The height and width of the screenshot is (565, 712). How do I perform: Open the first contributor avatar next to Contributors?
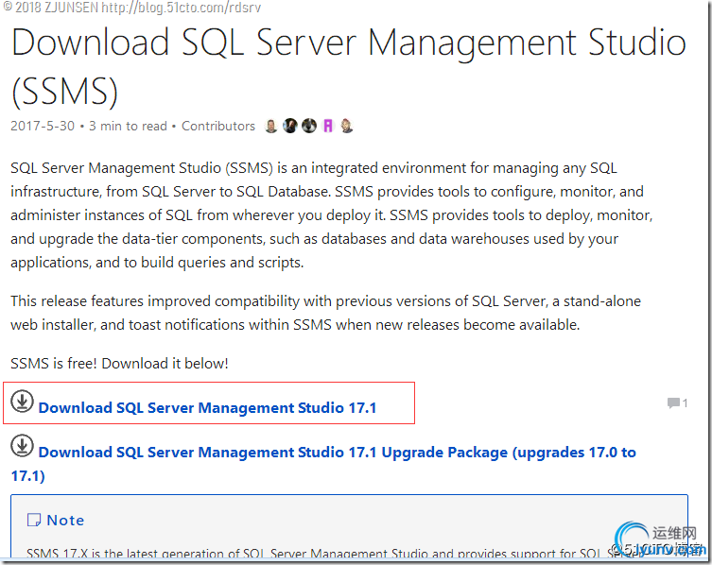click(271, 126)
